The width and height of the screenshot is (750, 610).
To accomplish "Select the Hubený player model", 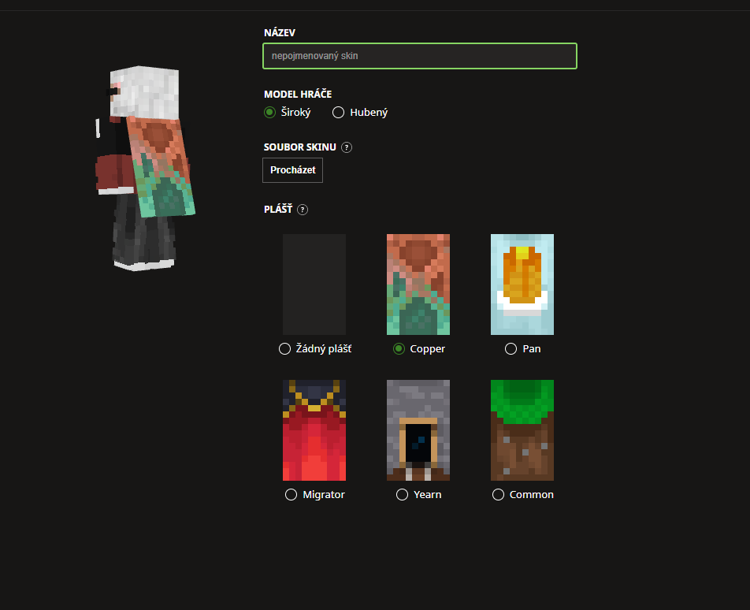I will [x=338, y=113].
